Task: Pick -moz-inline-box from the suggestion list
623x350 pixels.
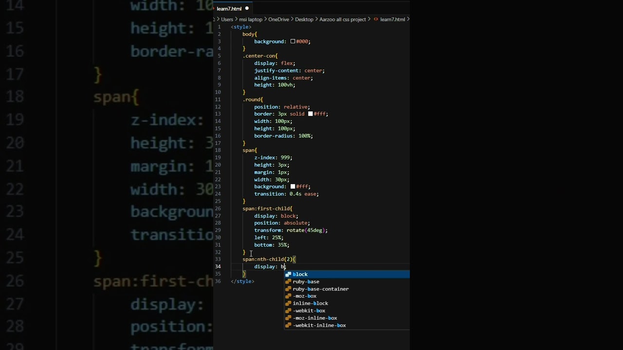Action: tap(347, 318)
